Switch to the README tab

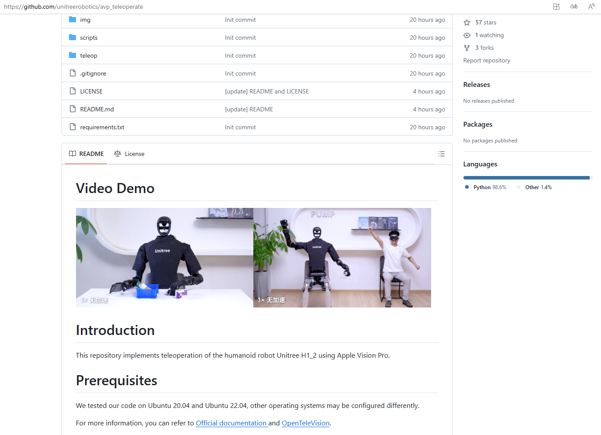pyautogui.click(x=86, y=154)
